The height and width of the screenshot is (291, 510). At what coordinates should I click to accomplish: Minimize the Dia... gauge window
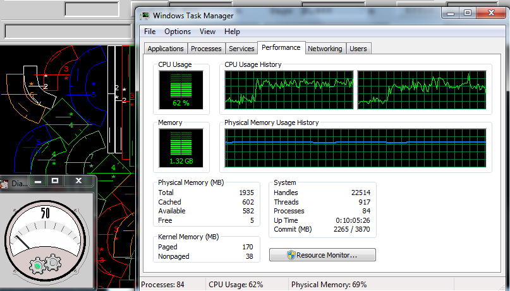[38, 181]
